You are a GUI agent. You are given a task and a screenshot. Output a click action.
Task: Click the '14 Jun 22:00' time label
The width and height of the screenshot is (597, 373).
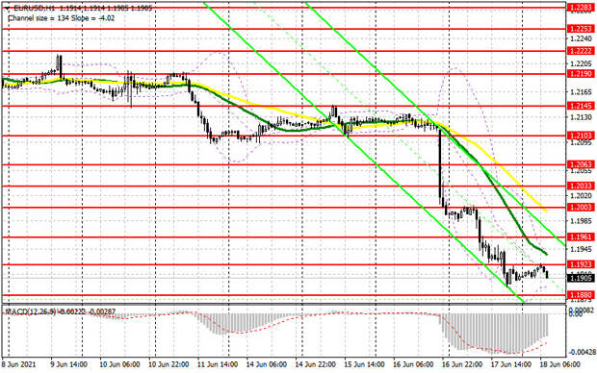tap(315, 364)
